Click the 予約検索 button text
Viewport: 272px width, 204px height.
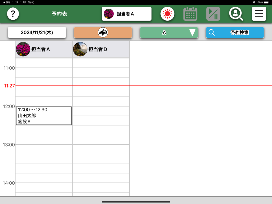pos(239,32)
